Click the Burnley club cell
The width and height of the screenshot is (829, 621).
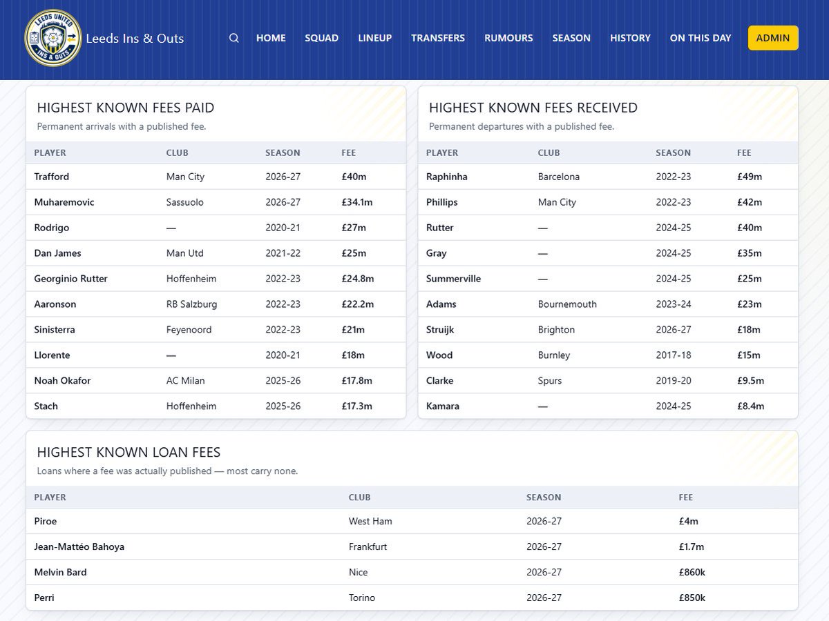[554, 355]
